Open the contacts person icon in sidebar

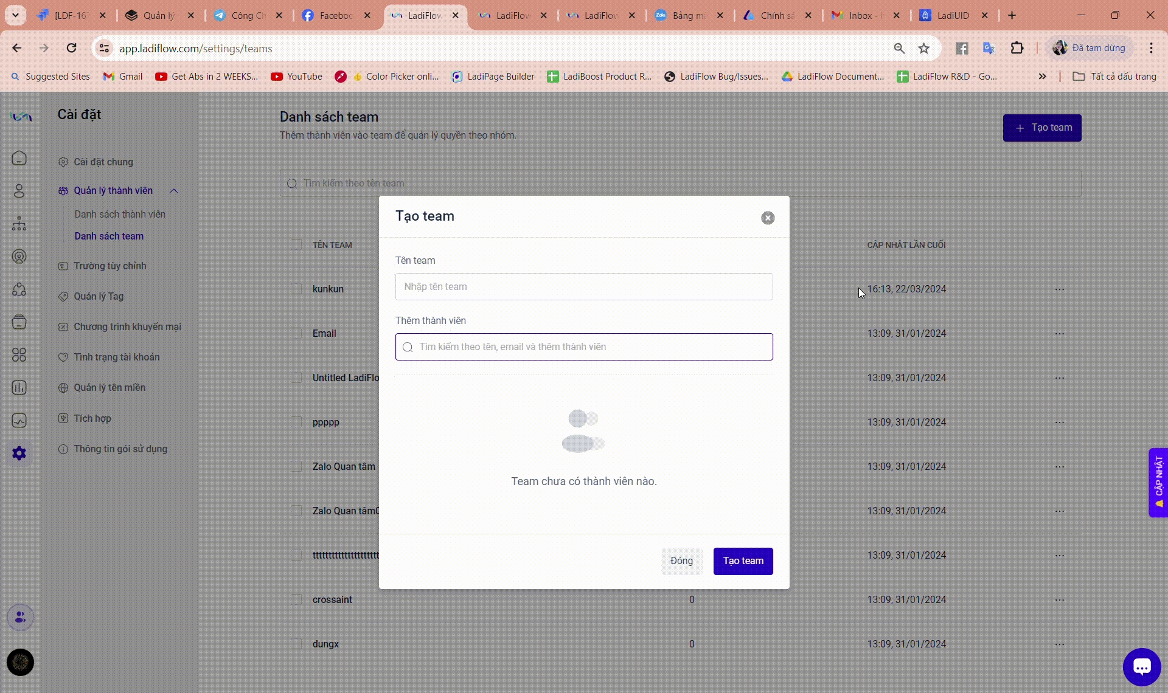click(x=19, y=191)
